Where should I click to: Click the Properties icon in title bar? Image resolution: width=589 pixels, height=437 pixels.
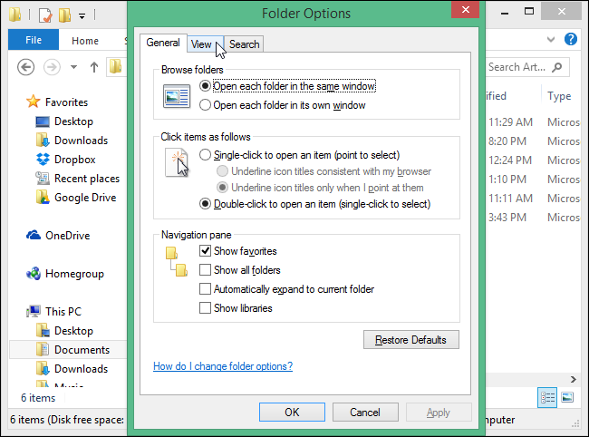[45, 15]
